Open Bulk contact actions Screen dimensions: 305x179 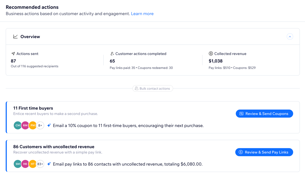pyautogui.click(x=152, y=88)
